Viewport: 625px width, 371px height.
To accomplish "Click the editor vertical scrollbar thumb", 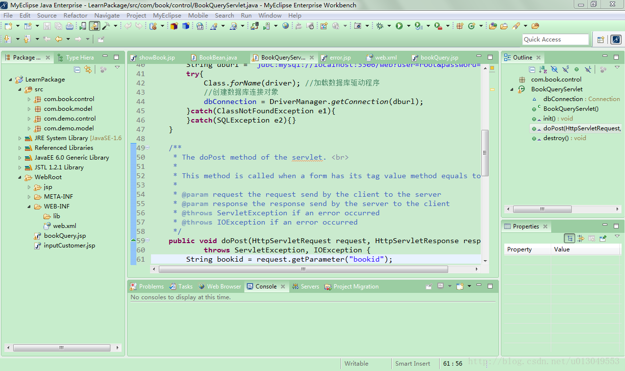I will coord(485,153).
